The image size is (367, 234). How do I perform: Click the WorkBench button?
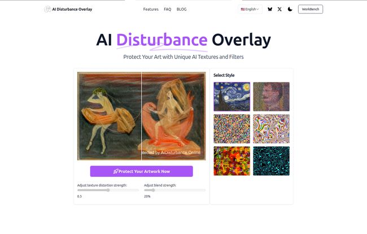point(311,9)
